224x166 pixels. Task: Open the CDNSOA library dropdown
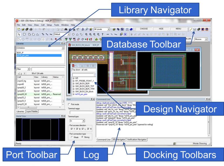point(63,48)
